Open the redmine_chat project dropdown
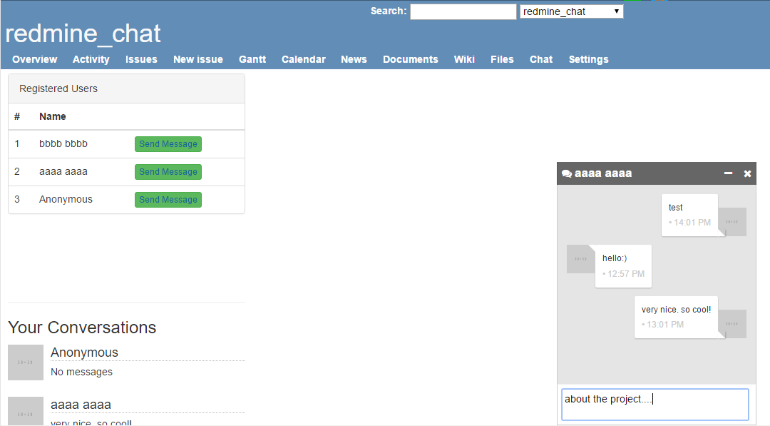Viewport: 770px width, 426px height. coord(572,11)
